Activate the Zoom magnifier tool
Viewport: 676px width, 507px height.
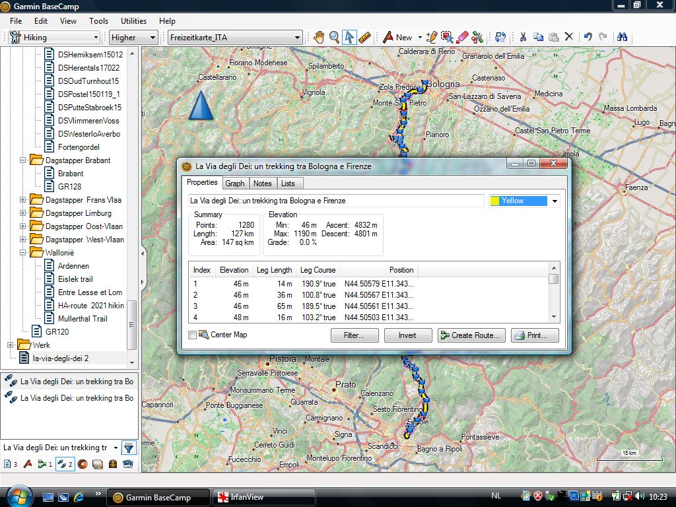[335, 38]
